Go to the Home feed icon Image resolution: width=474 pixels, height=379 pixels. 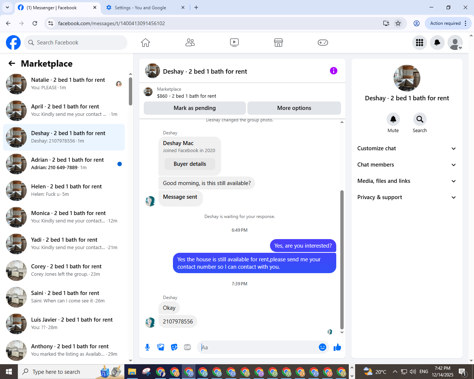[146, 43]
